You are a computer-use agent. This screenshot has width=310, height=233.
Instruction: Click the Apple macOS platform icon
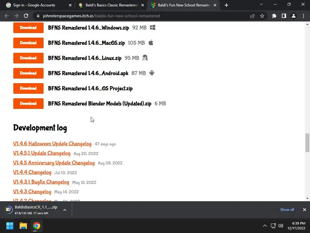(151, 42)
